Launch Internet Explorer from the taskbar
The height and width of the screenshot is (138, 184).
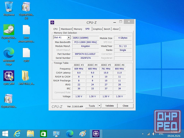coord(17,134)
